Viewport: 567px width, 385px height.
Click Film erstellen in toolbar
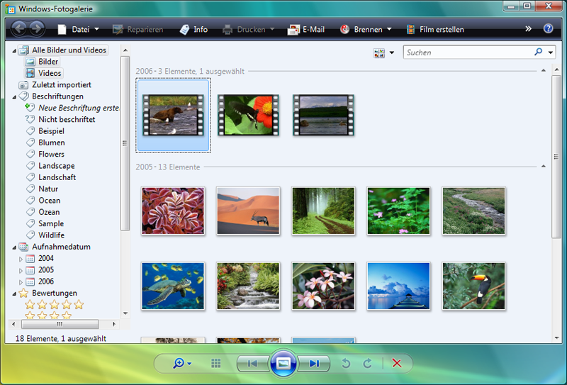click(x=434, y=30)
